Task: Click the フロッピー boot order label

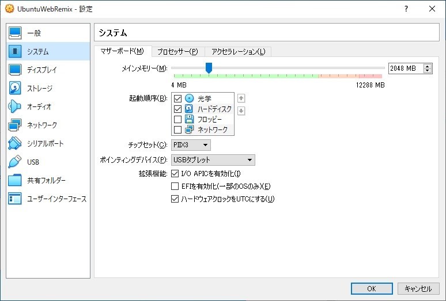Action: point(210,120)
